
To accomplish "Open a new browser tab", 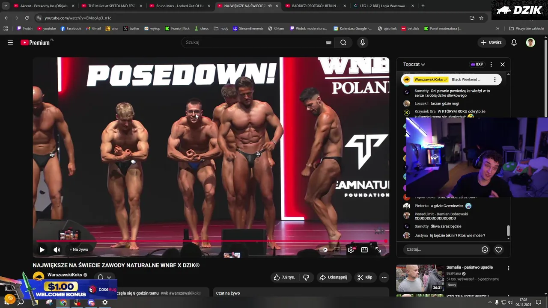I will click(423, 6).
